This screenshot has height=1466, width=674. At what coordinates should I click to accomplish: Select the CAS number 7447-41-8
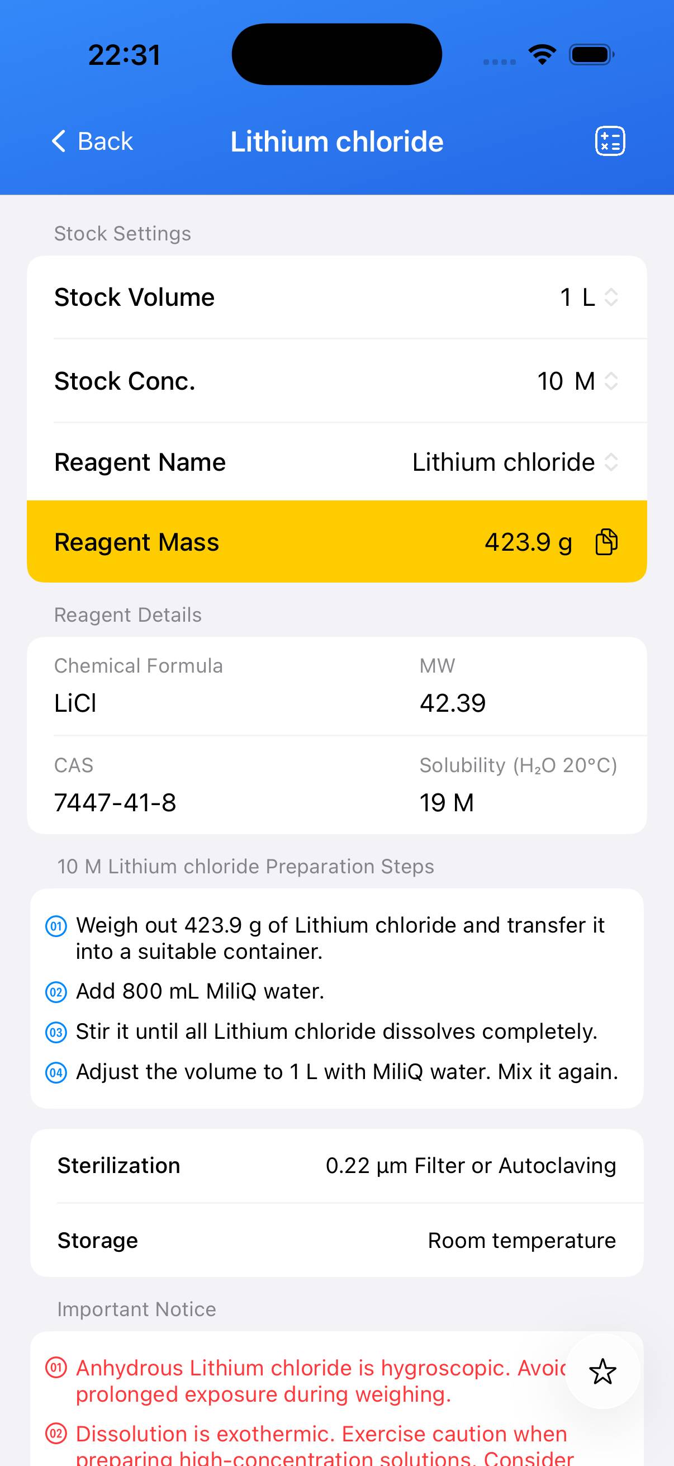coord(116,802)
